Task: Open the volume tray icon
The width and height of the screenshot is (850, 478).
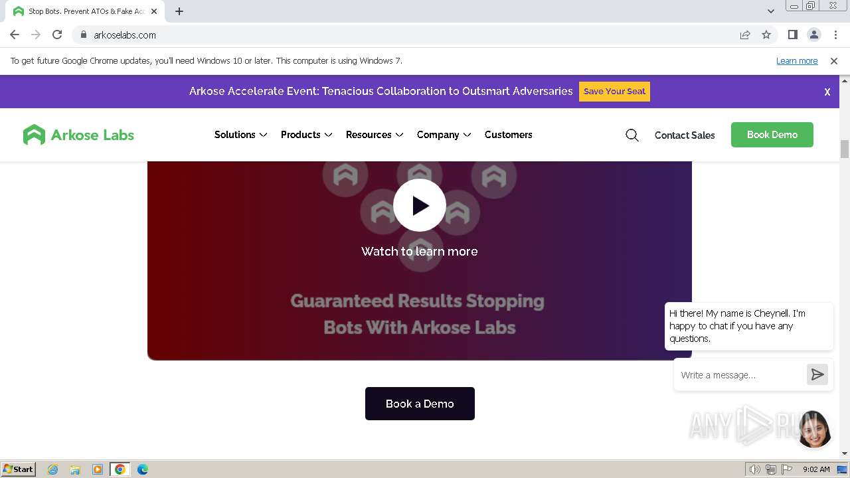Action: pyautogui.click(x=755, y=469)
